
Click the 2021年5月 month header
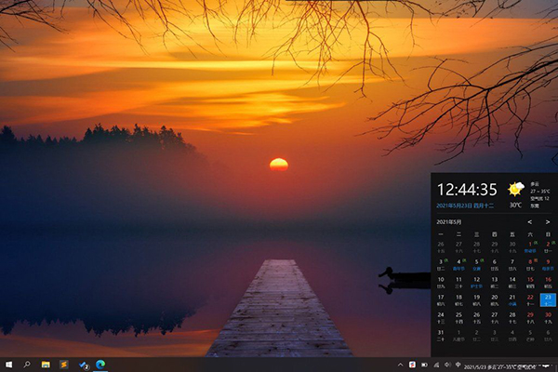[449, 222]
